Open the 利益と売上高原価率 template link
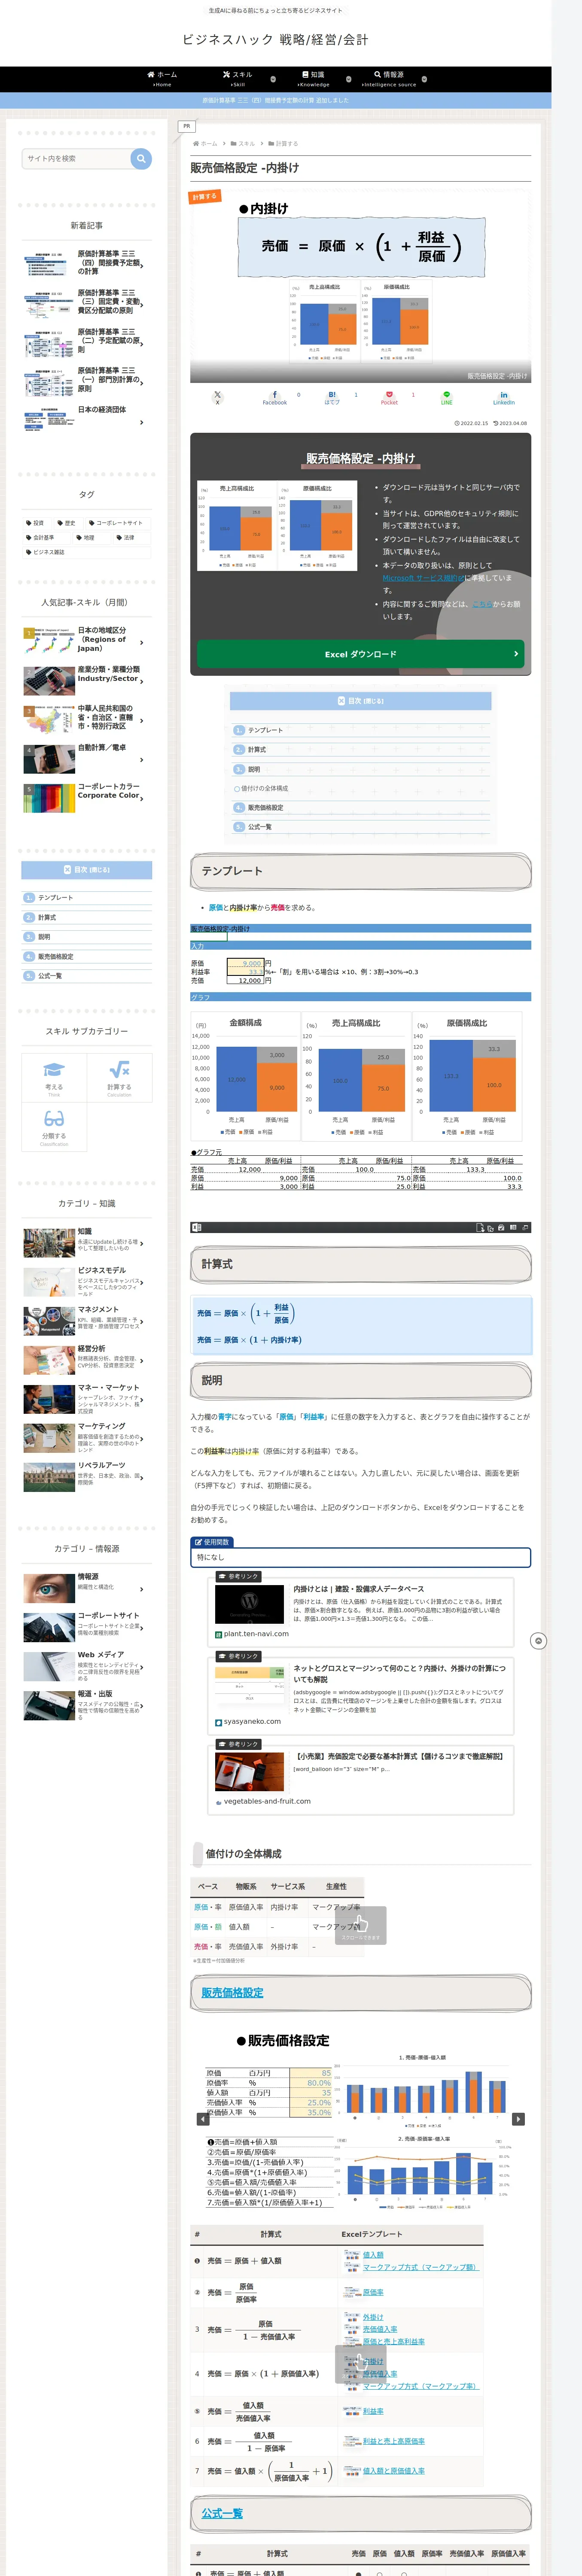582x2576 pixels. pyautogui.click(x=393, y=2441)
